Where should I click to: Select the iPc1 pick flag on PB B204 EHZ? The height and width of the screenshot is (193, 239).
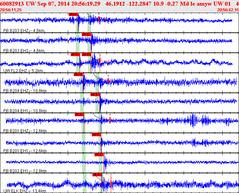(78, 74)
